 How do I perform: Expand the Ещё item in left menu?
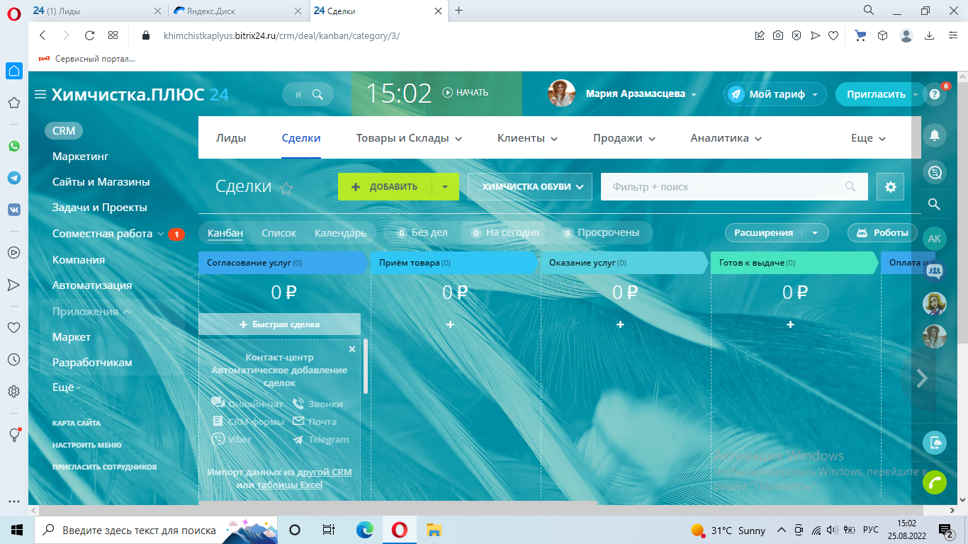67,388
